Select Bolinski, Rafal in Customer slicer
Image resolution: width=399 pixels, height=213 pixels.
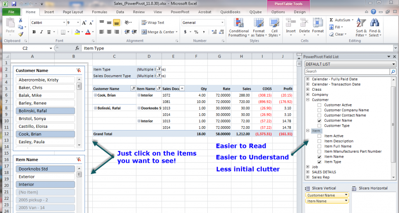pyautogui.click(x=45, y=111)
